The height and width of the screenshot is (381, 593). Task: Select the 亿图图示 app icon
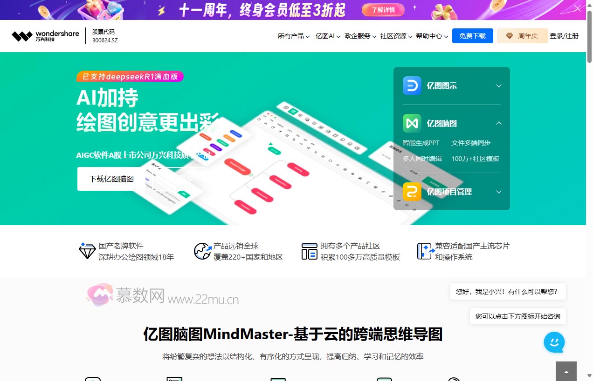411,85
